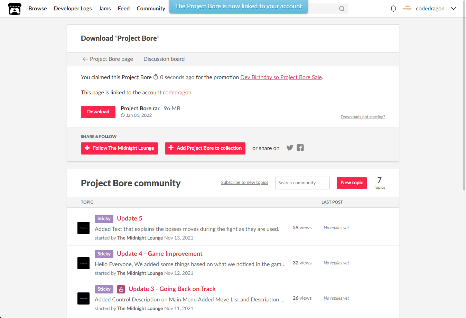Click '59 views' on Update 5
Viewport: 466px width, 318px height.
click(302, 228)
